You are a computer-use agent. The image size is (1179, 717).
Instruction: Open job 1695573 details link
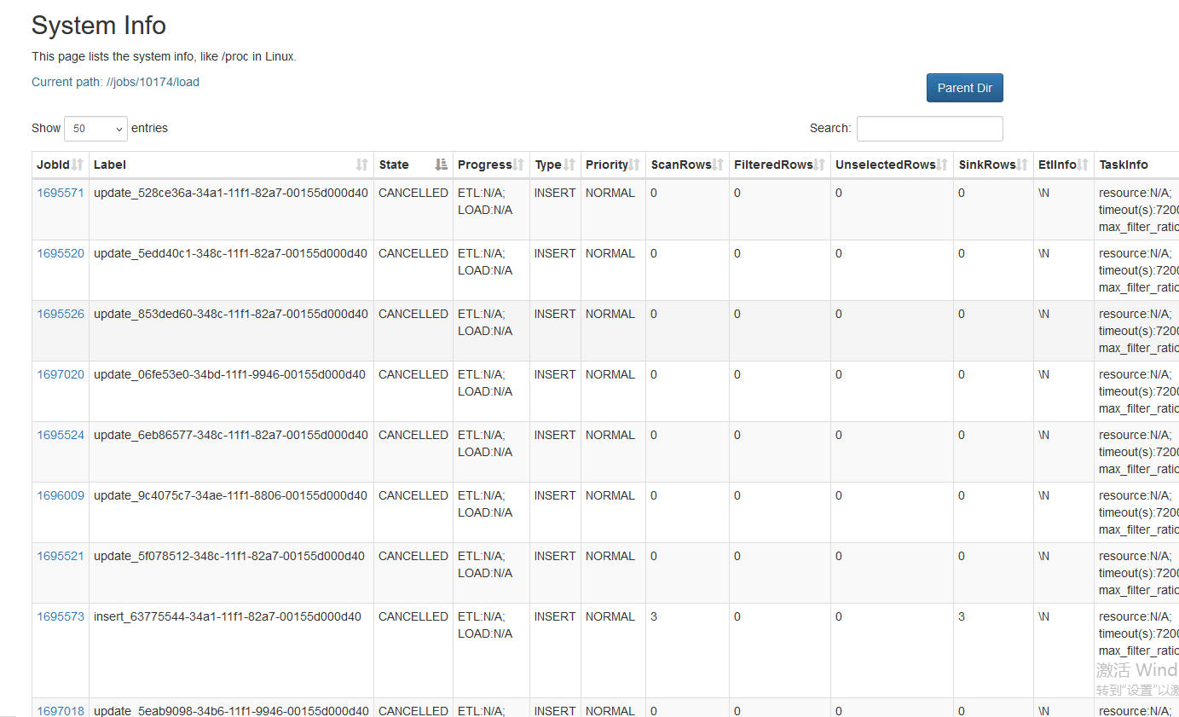[x=61, y=616]
